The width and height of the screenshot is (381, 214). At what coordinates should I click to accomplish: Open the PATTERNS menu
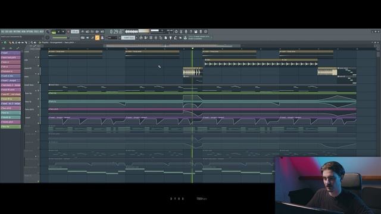point(17,32)
